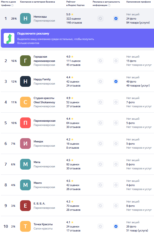Click the 'Подключите рекламу' banner
The height and width of the screenshot is (234, 154).
click(x=77, y=38)
